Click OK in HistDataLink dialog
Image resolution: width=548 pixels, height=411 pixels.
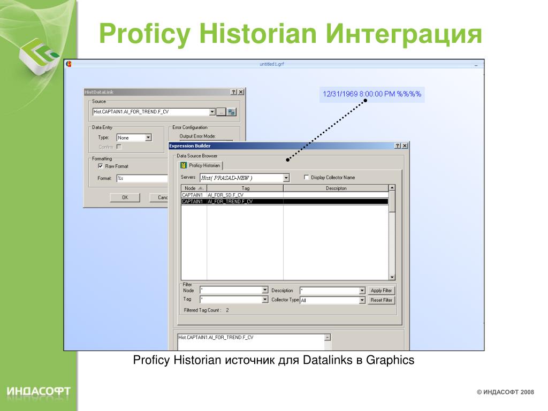pyautogui.click(x=125, y=197)
